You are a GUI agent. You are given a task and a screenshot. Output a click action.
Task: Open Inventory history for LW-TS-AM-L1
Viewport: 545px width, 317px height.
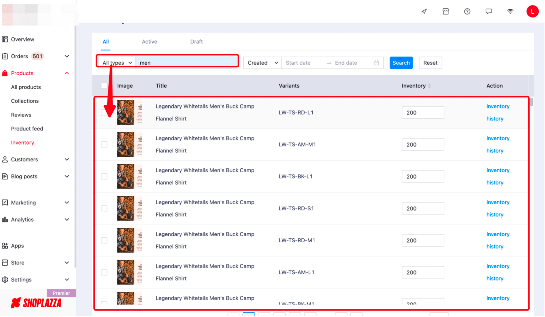point(498,272)
